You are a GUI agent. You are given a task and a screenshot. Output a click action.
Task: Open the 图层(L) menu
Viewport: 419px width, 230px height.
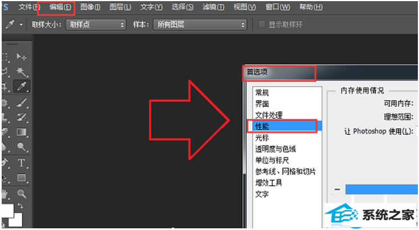(120, 7)
